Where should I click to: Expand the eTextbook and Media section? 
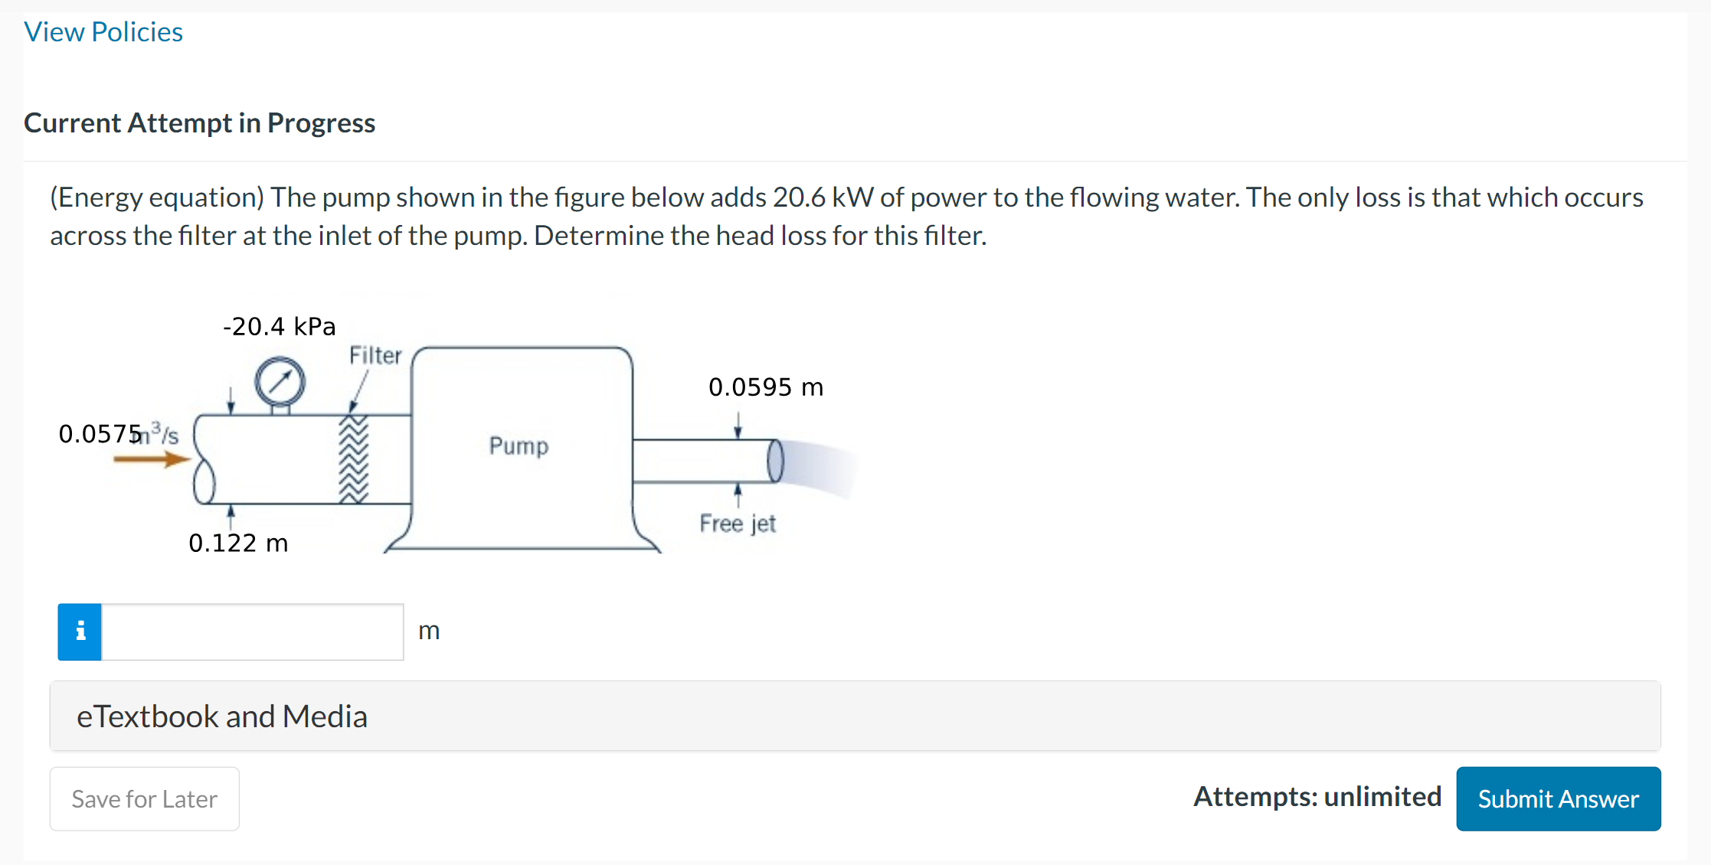pos(223,716)
